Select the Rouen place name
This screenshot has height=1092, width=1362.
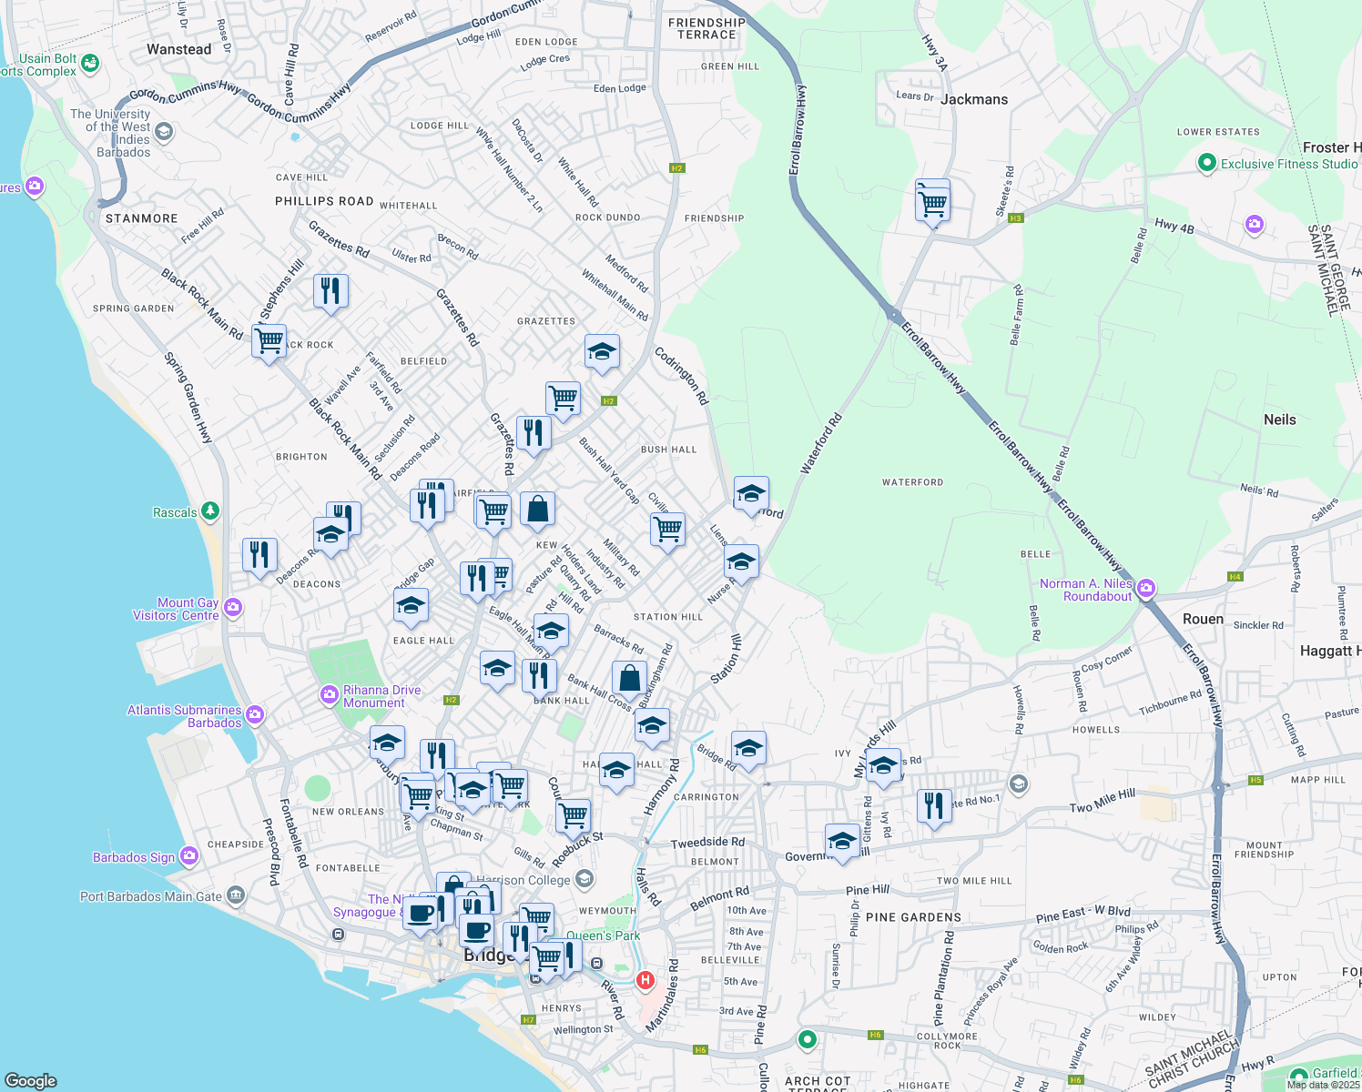tap(1203, 619)
